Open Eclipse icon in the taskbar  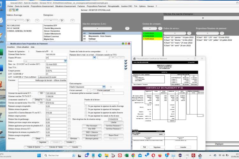(180, 156)
